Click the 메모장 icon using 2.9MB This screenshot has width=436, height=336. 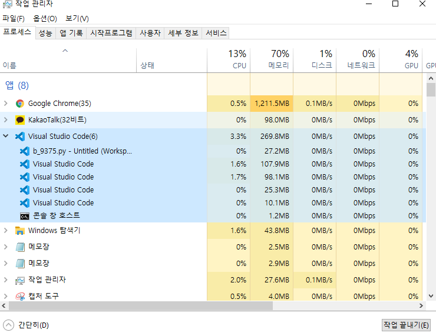pos(20,263)
